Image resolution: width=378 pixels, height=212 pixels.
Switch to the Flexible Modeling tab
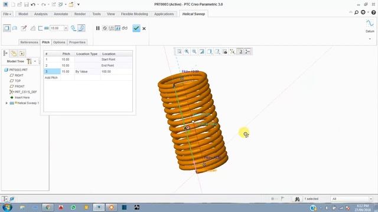134,14
